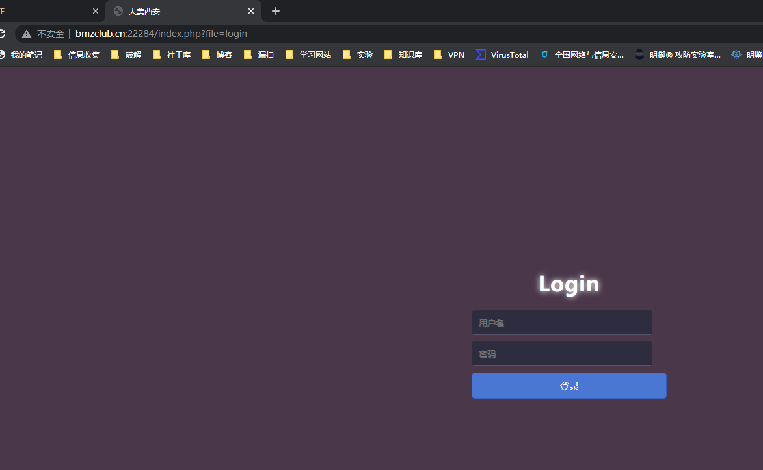Click the 密码 password input field
Viewport: 763px width, 470px height.
561,353
